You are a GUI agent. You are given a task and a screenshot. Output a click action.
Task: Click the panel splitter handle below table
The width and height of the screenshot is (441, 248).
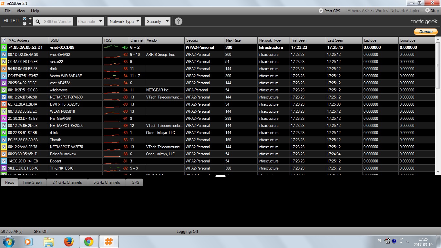pyautogui.click(x=221, y=176)
